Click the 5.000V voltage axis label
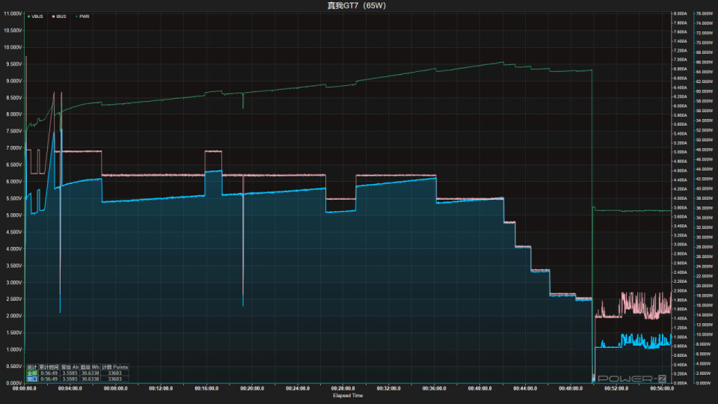Image resolution: width=718 pixels, height=404 pixels. pos(13,215)
